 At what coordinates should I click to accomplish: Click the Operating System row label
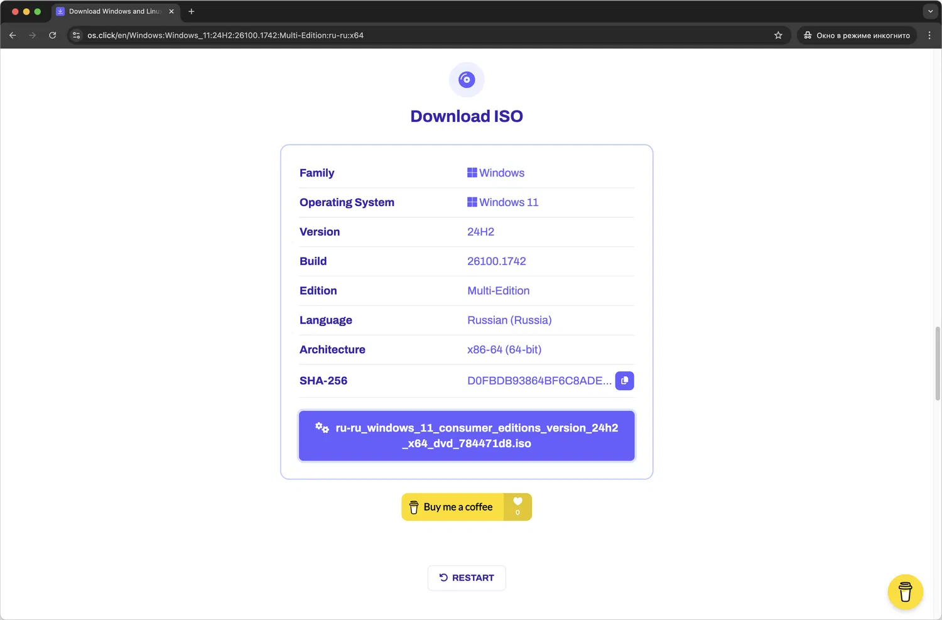click(x=347, y=202)
